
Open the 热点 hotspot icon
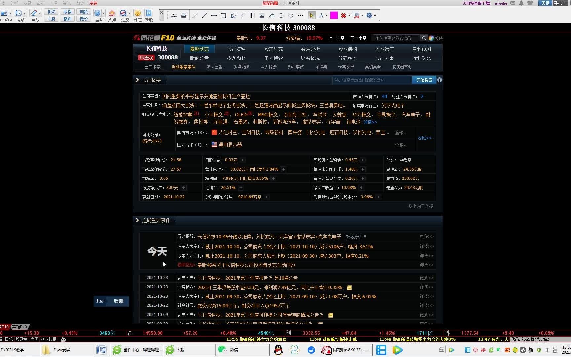point(112,13)
